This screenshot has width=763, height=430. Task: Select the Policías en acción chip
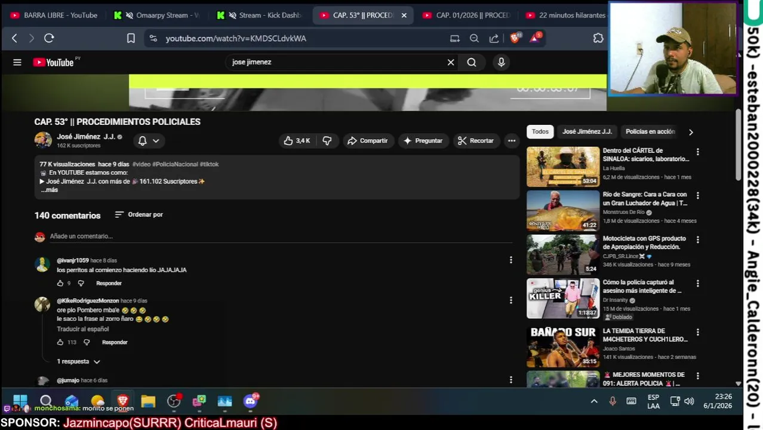[650, 131]
